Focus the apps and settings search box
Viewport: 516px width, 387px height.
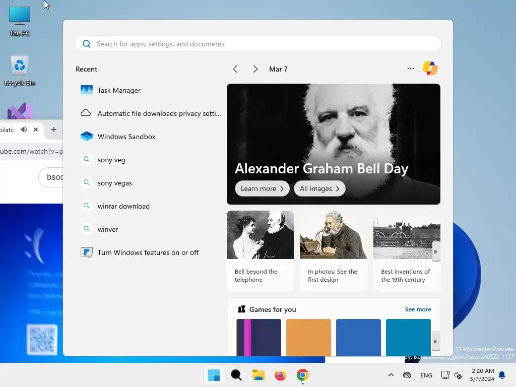click(x=257, y=44)
